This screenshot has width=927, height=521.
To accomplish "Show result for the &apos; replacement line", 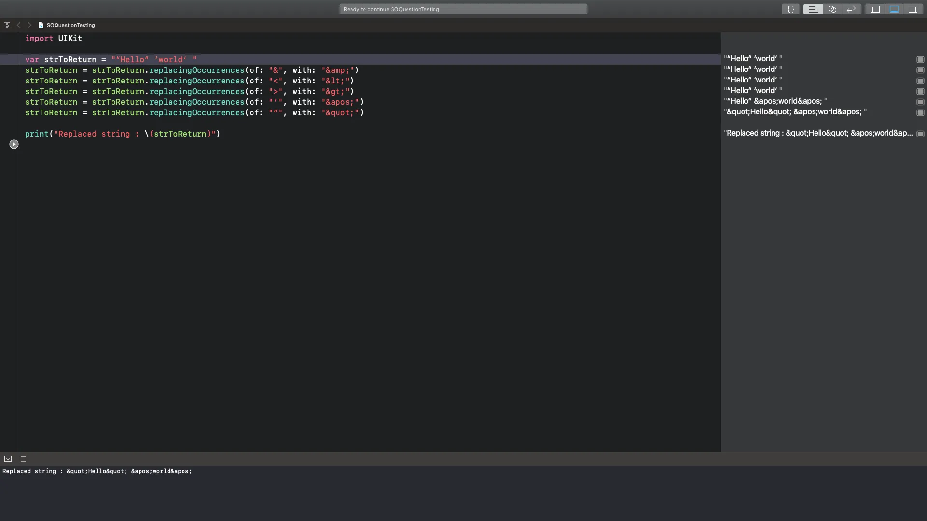I will pos(920,102).
